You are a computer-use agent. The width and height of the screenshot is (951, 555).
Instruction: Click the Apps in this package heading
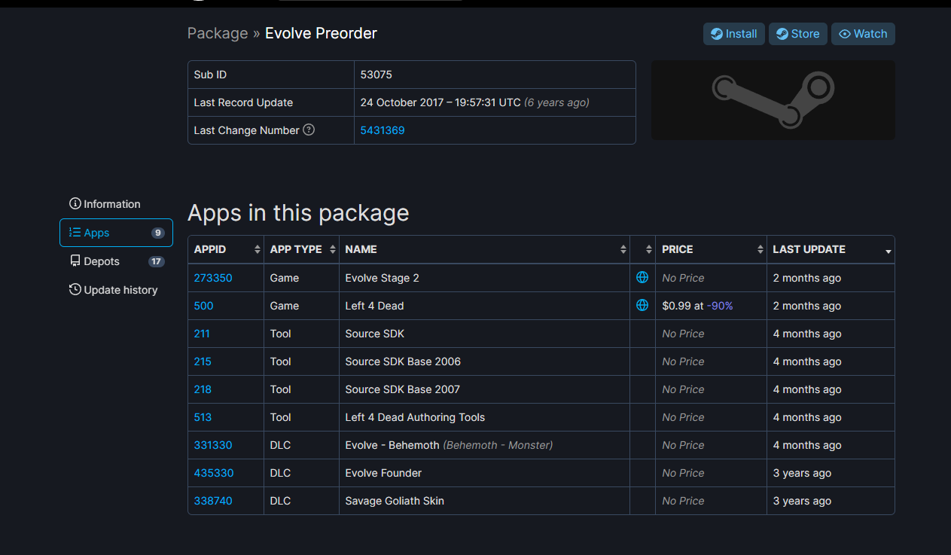[298, 212]
